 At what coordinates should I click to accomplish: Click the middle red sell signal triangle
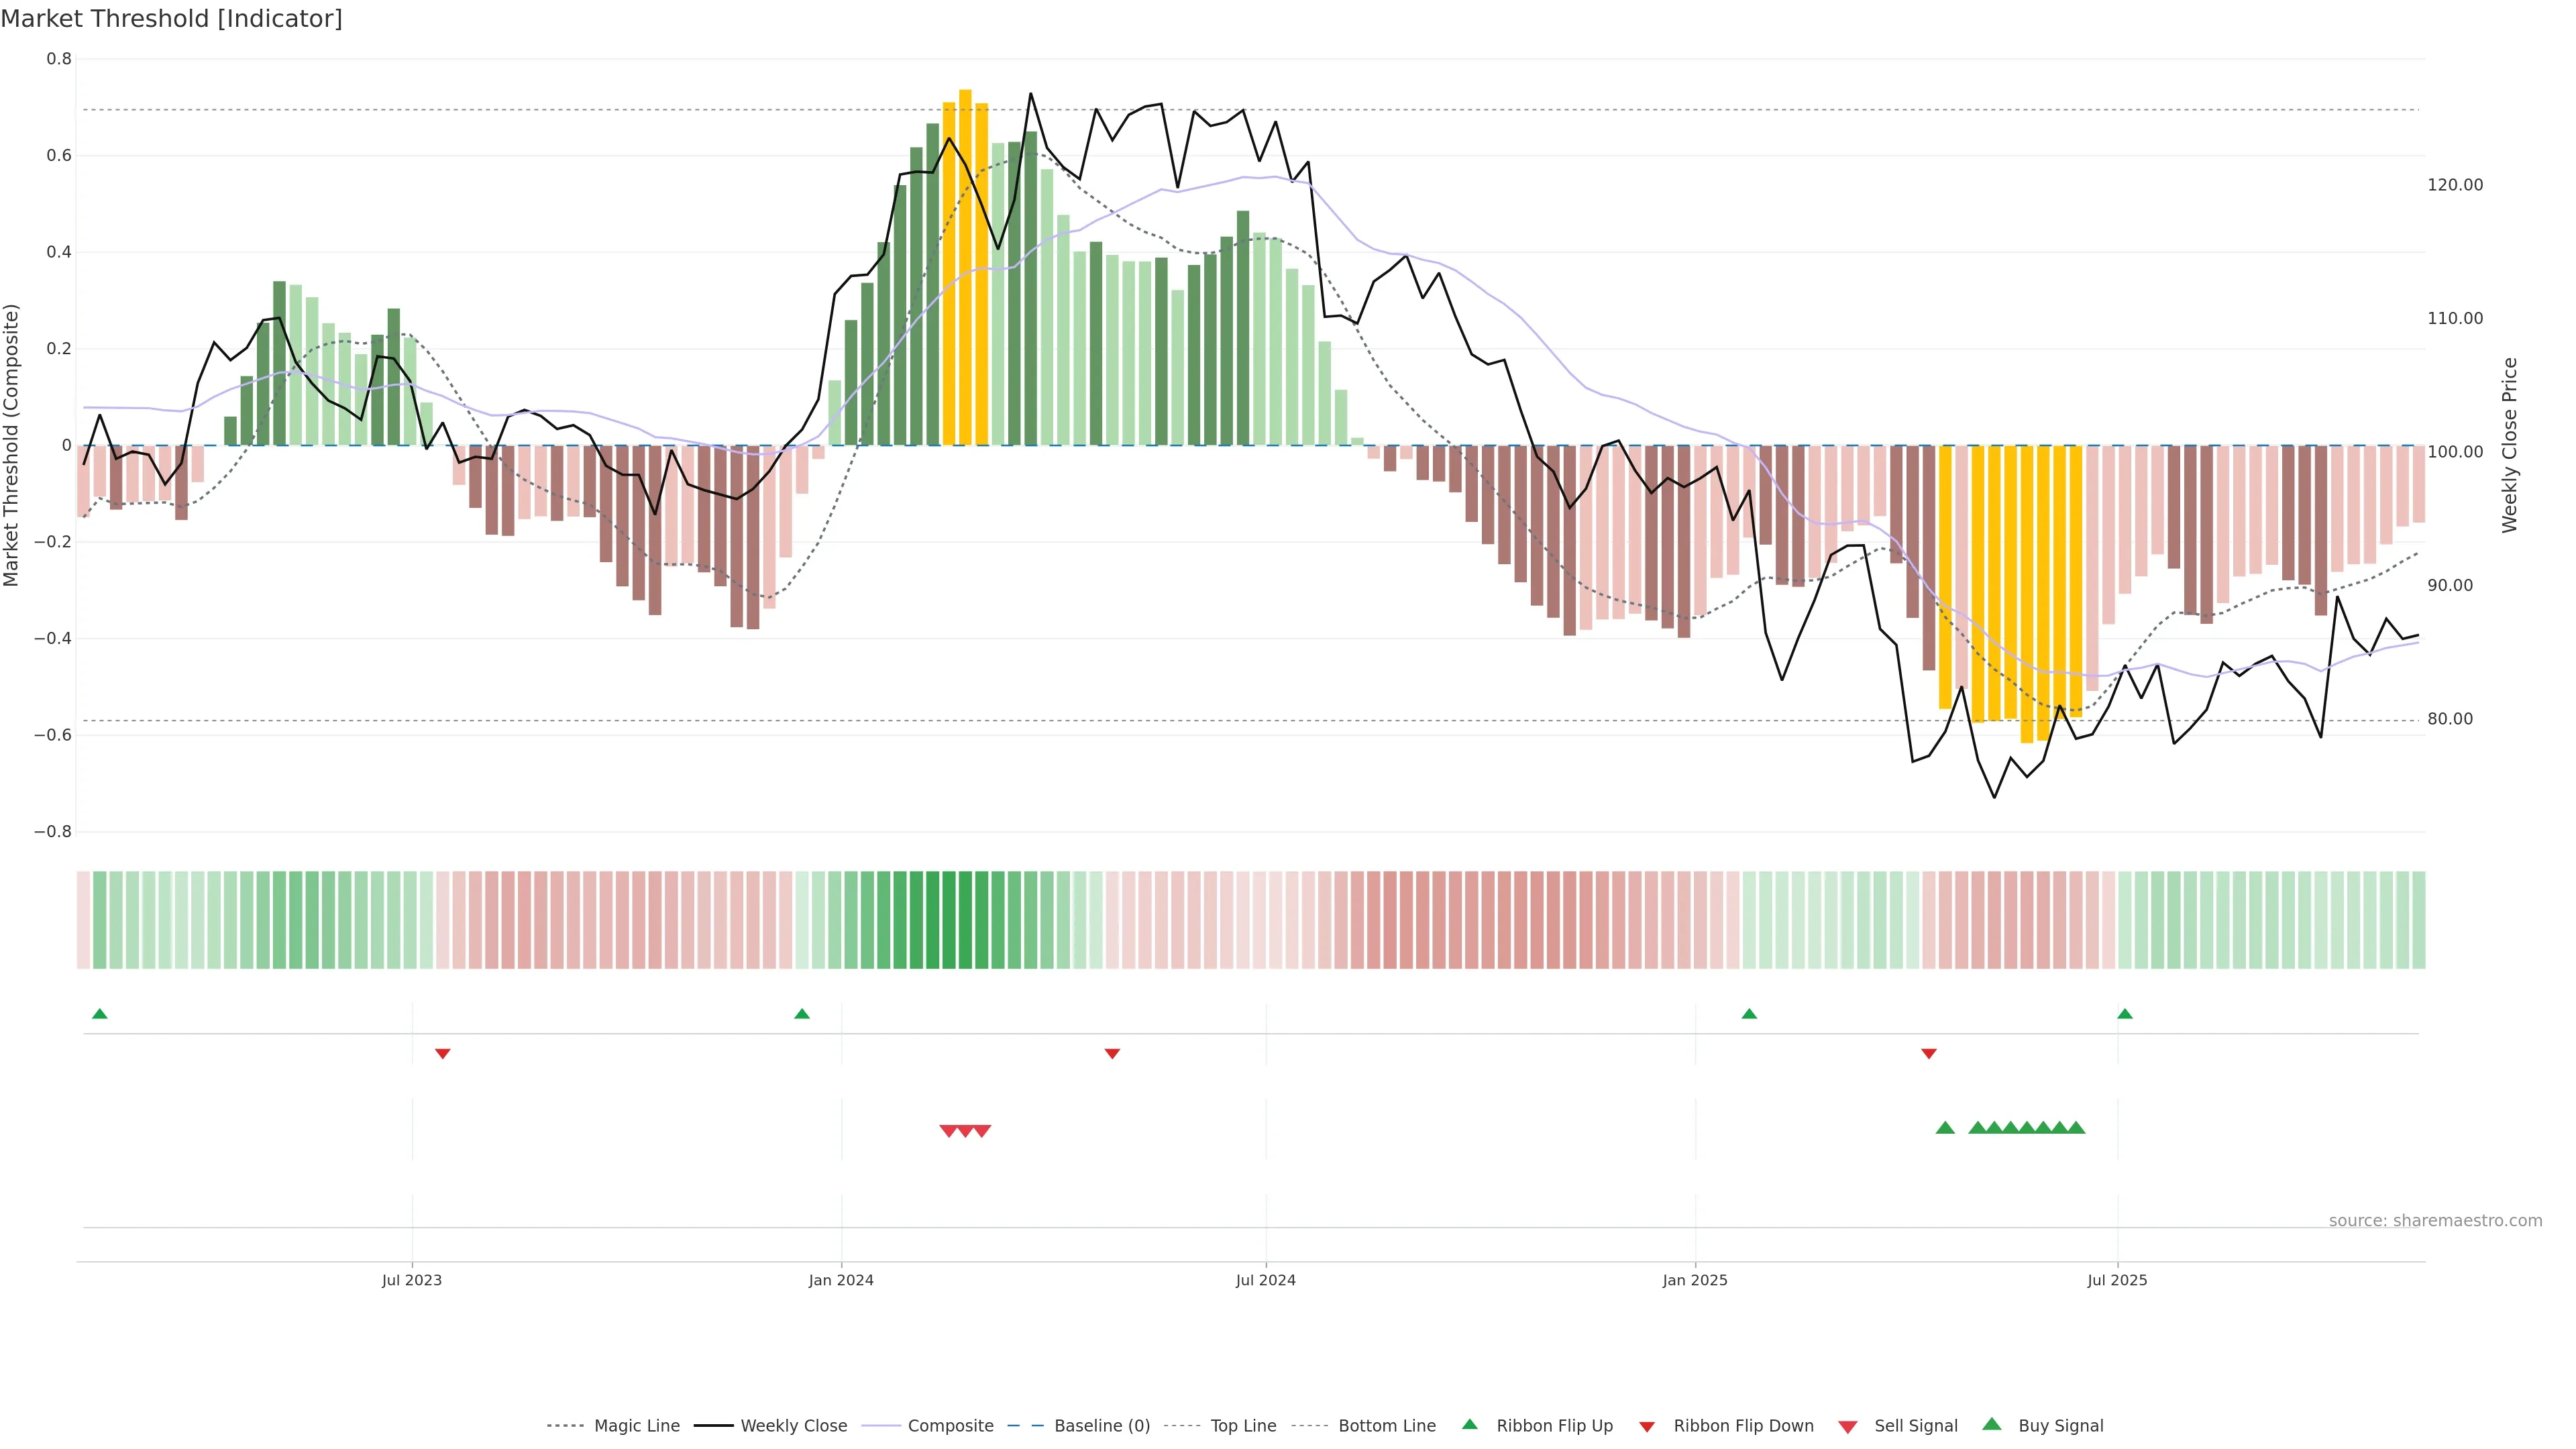tap(965, 1131)
